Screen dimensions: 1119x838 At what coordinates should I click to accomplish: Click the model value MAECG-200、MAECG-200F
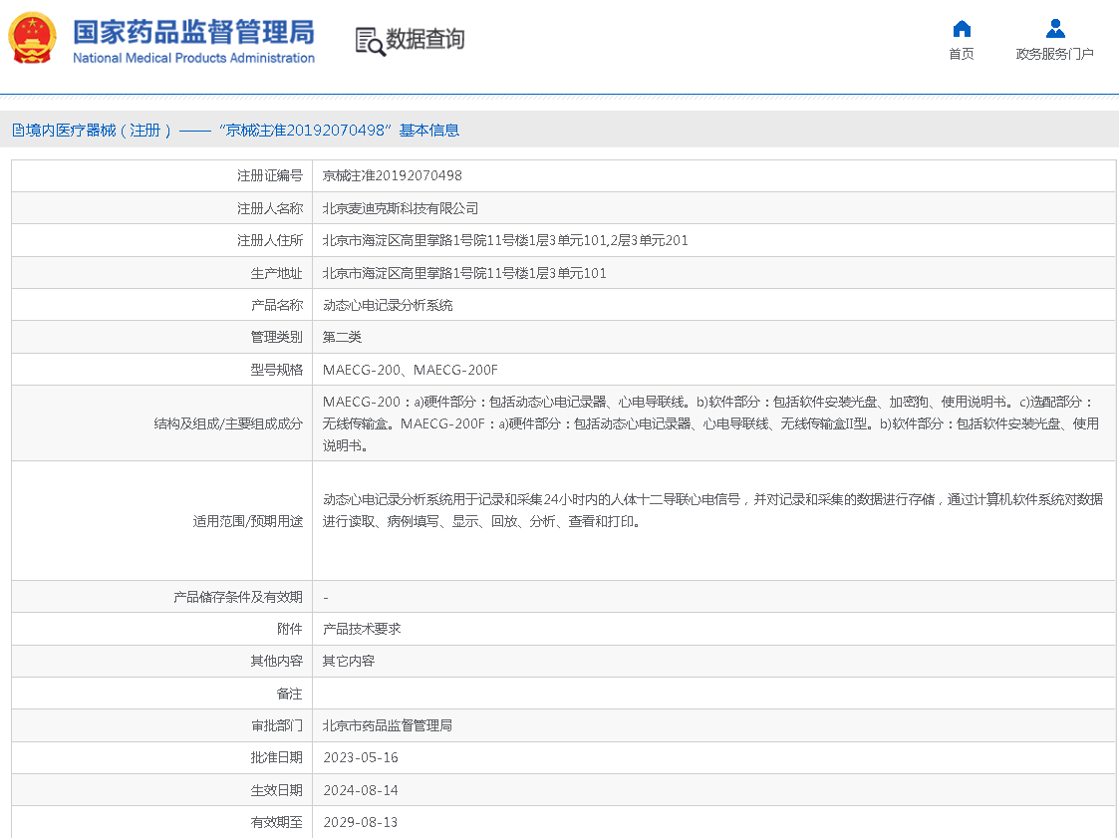(x=410, y=370)
